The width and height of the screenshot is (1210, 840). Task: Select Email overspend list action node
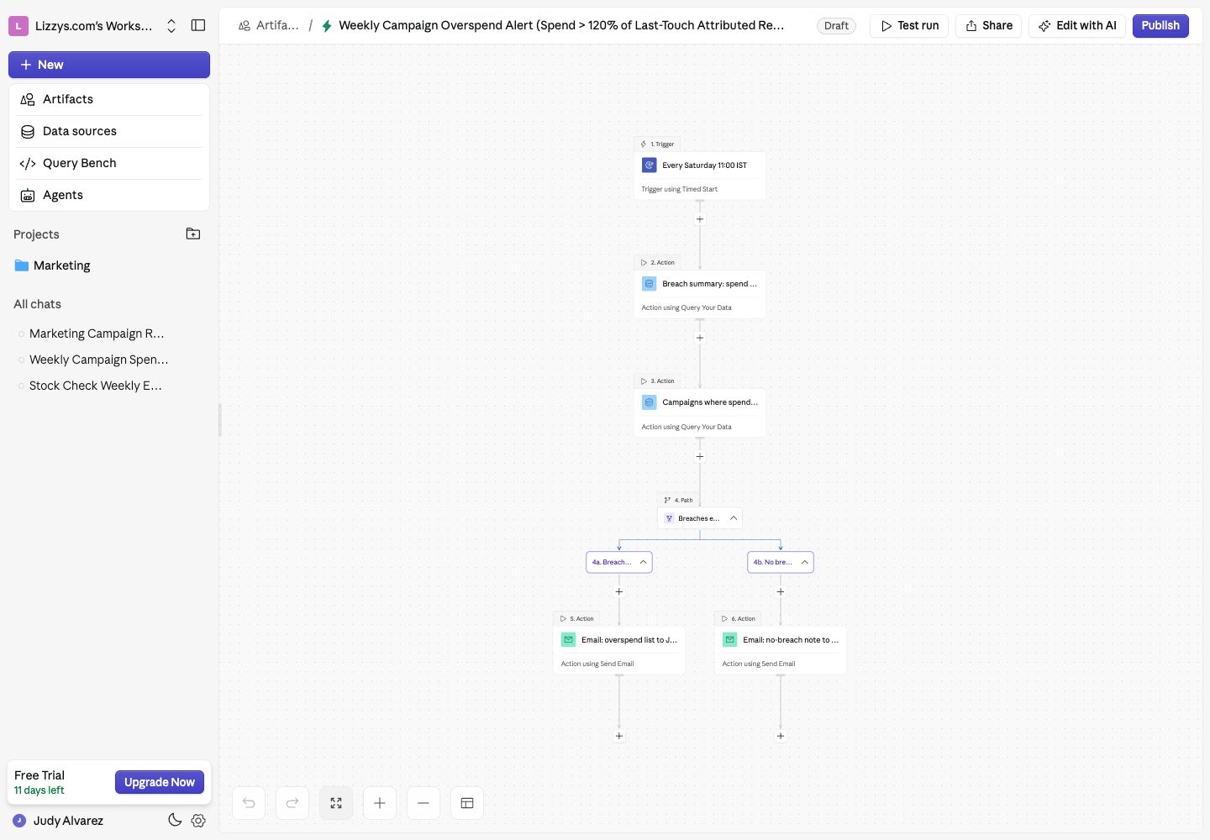[x=619, y=650]
